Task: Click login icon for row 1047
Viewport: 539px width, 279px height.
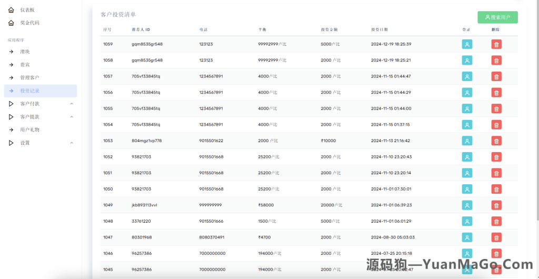Action: [x=467, y=237]
